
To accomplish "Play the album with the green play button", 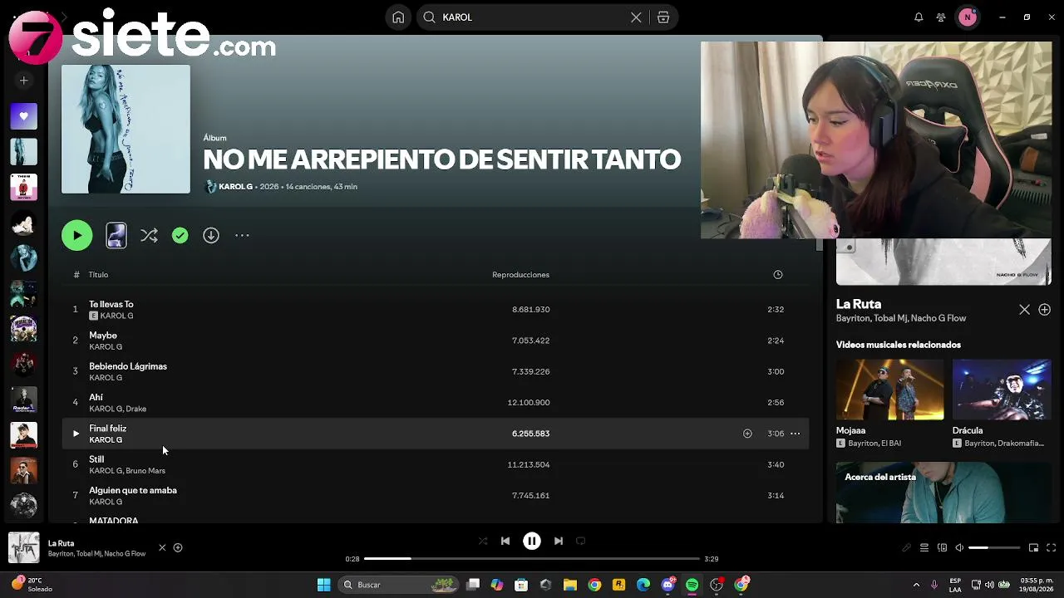I will [x=77, y=236].
